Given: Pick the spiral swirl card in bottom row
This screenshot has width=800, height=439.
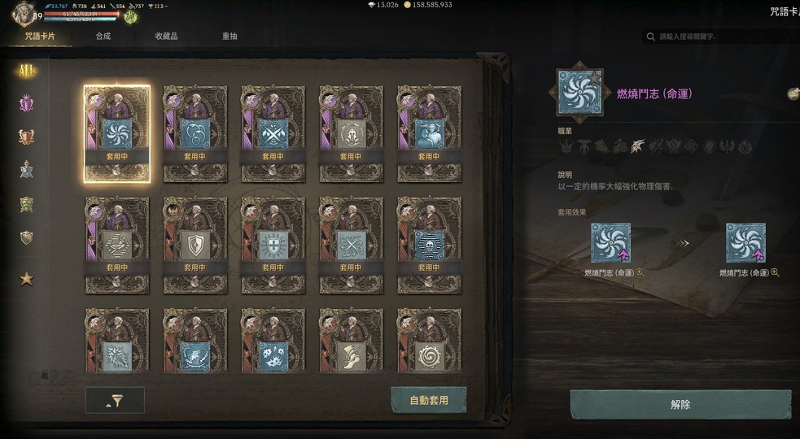Looking at the screenshot, I should pyautogui.click(x=429, y=341).
